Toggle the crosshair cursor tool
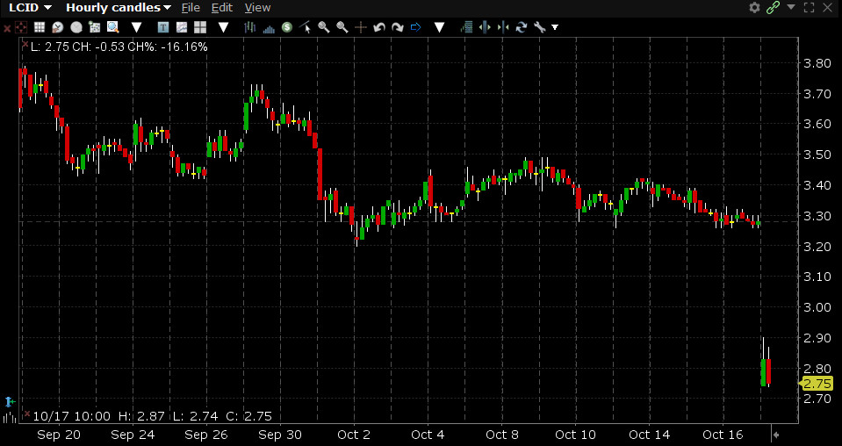 coord(362,27)
